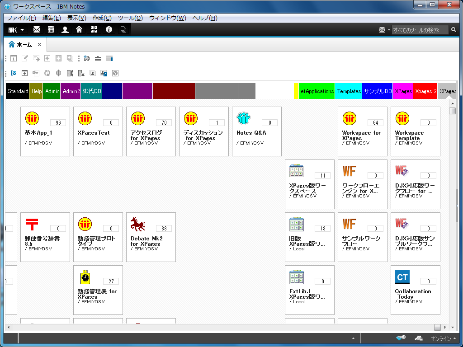Toggle the side panel layout toolbar icon
This screenshot has width=463, height=347.
click(x=109, y=58)
